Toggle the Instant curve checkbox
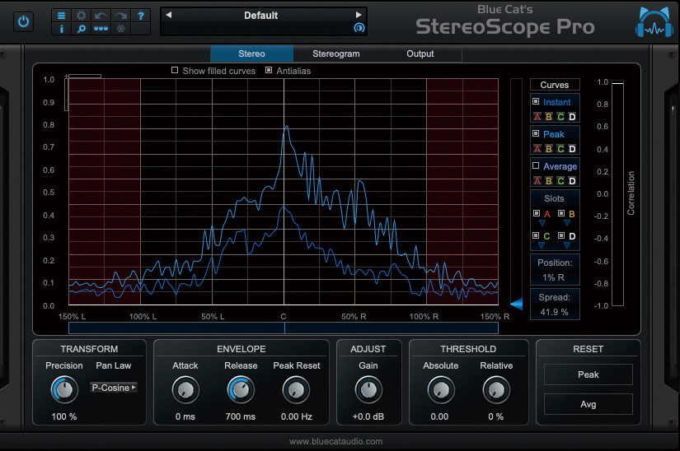Screen dimensions: 680x451 tap(536, 101)
